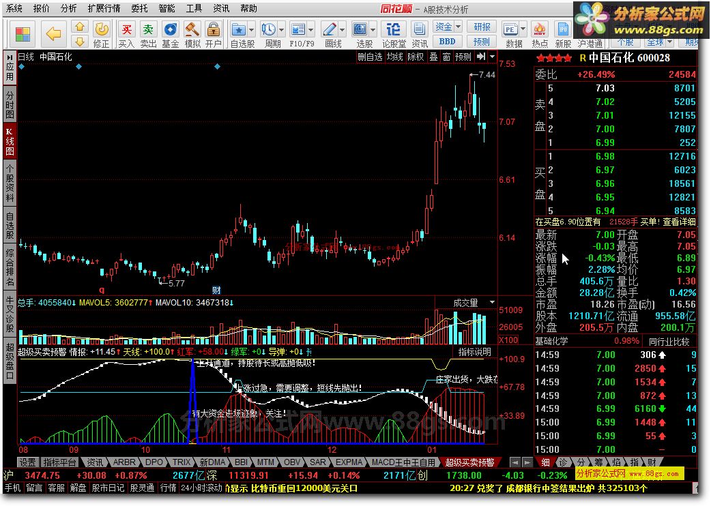Open the 系统 menu
Screen dimensions: 711x506
(14, 8)
